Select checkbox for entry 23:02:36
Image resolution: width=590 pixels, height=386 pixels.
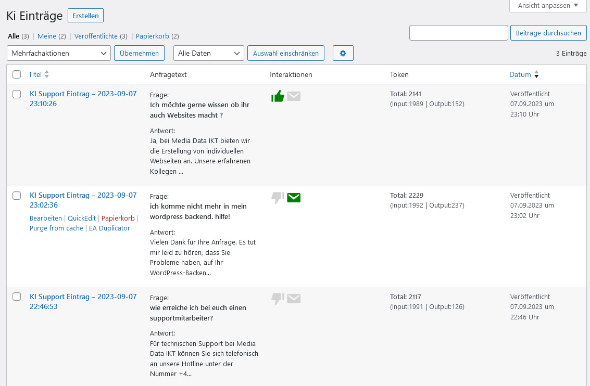click(x=17, y=196)
